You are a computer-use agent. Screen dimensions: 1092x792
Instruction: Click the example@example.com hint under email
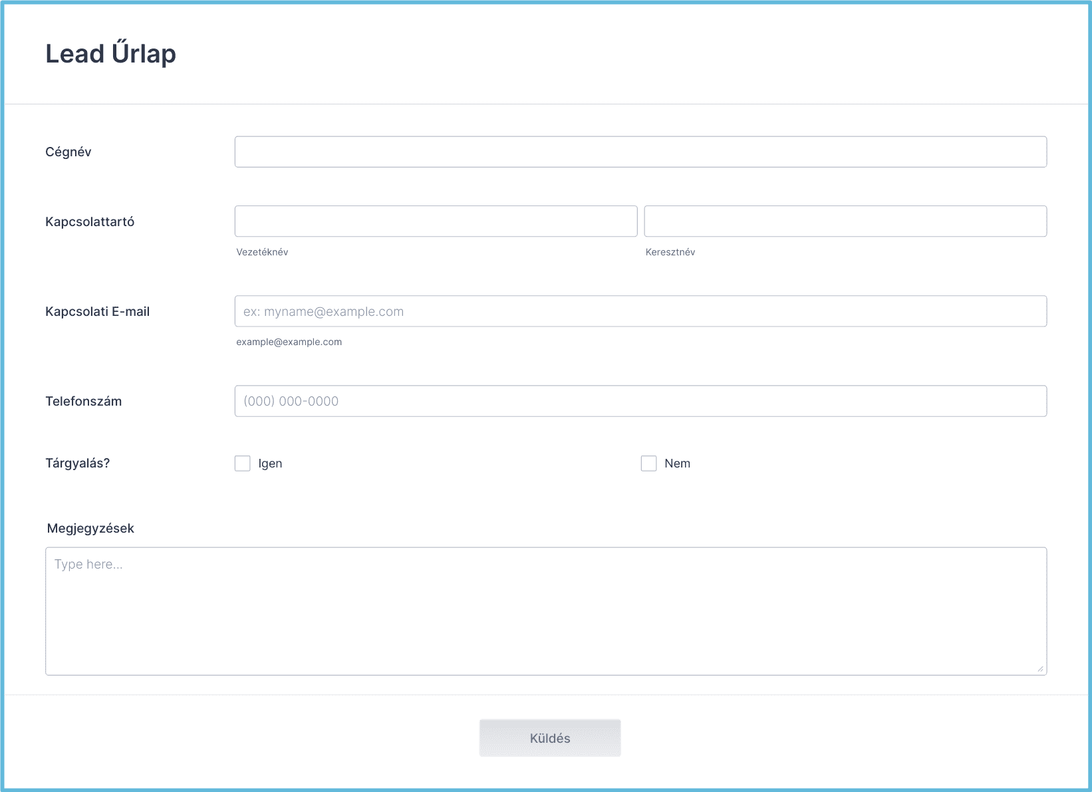289,342
